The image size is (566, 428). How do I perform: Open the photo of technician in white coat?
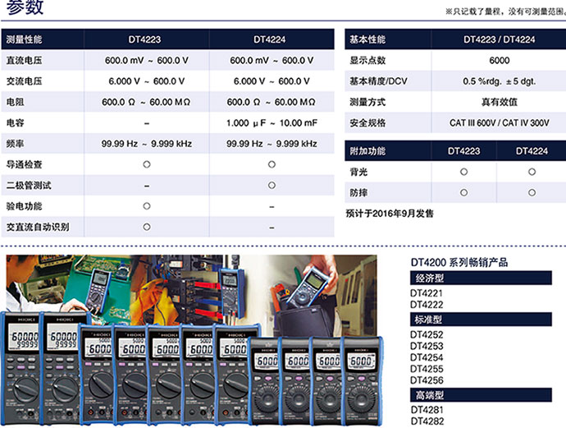tap(34, 283)
